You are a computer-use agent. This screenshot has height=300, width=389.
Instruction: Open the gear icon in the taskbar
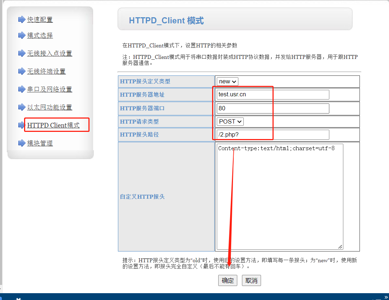[18, 298]
